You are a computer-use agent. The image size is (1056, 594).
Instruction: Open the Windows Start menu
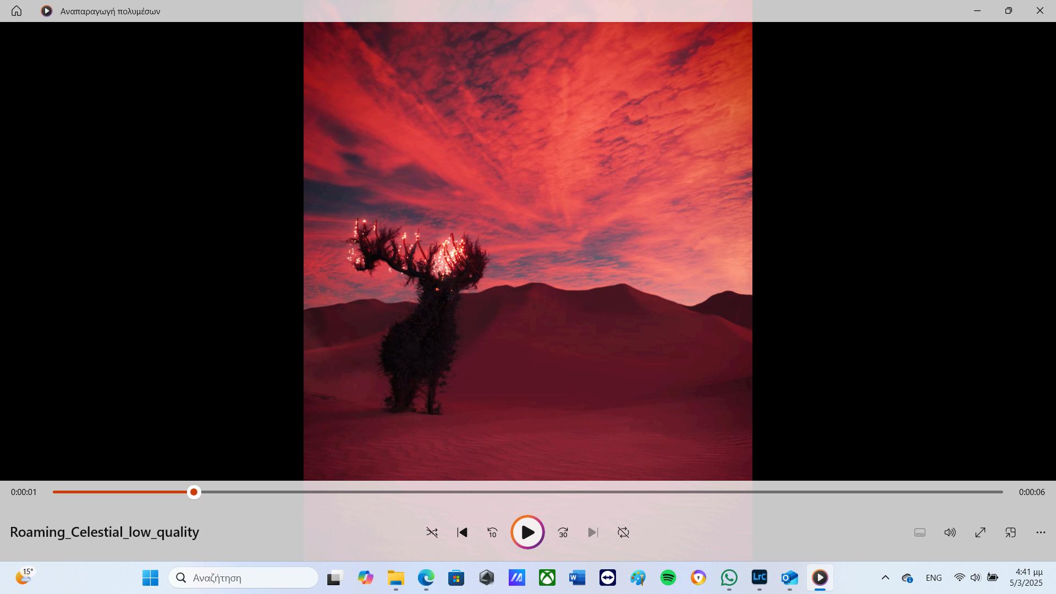150,577
